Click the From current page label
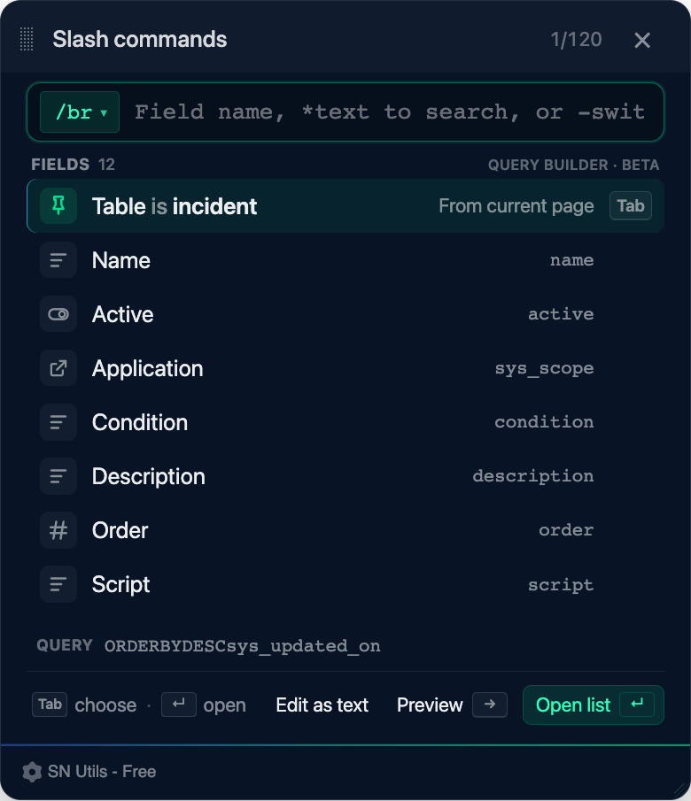 pos(516,206)
